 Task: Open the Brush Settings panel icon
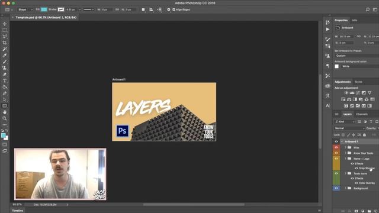327,39
